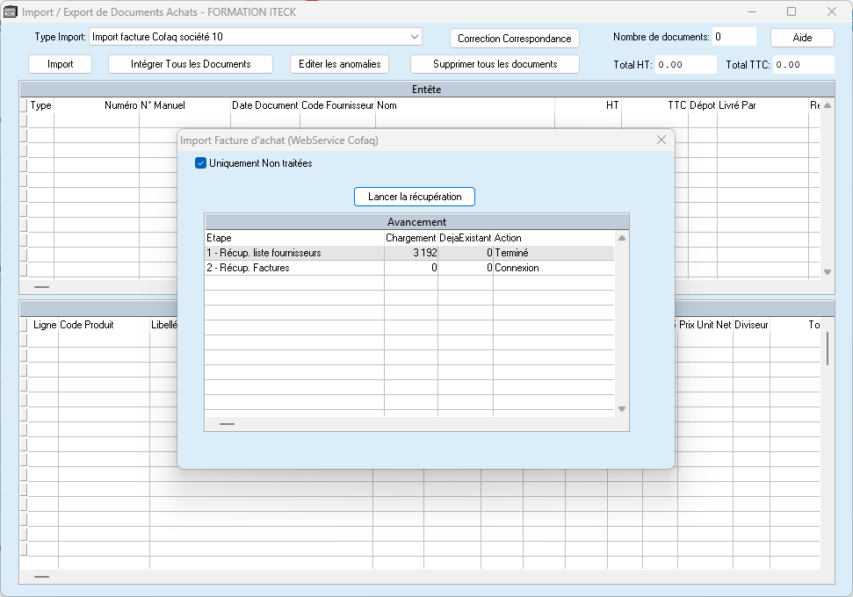The height and width of the screenshot is (597, 853).
Task: Close the Import / Export de Documents window
Action: pos(832,11)
